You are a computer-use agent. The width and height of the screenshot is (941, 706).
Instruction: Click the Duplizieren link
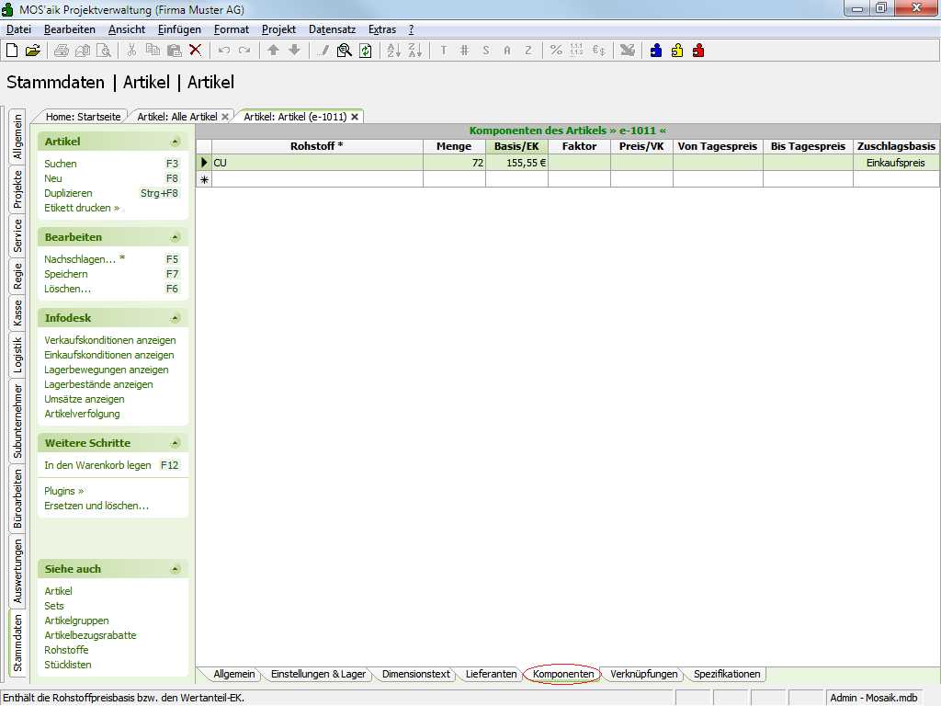[68, 193]
